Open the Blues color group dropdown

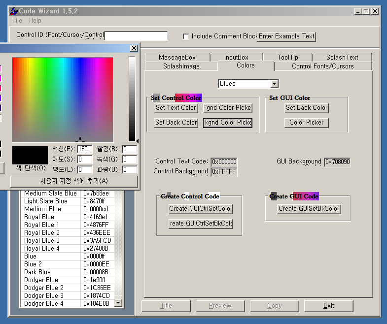(275, 84)
